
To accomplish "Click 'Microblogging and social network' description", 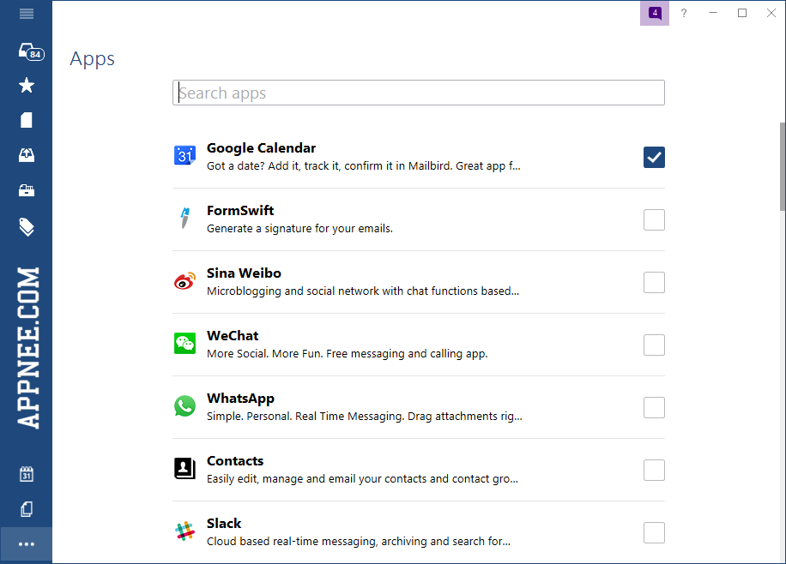I will (x=363, y=291).
